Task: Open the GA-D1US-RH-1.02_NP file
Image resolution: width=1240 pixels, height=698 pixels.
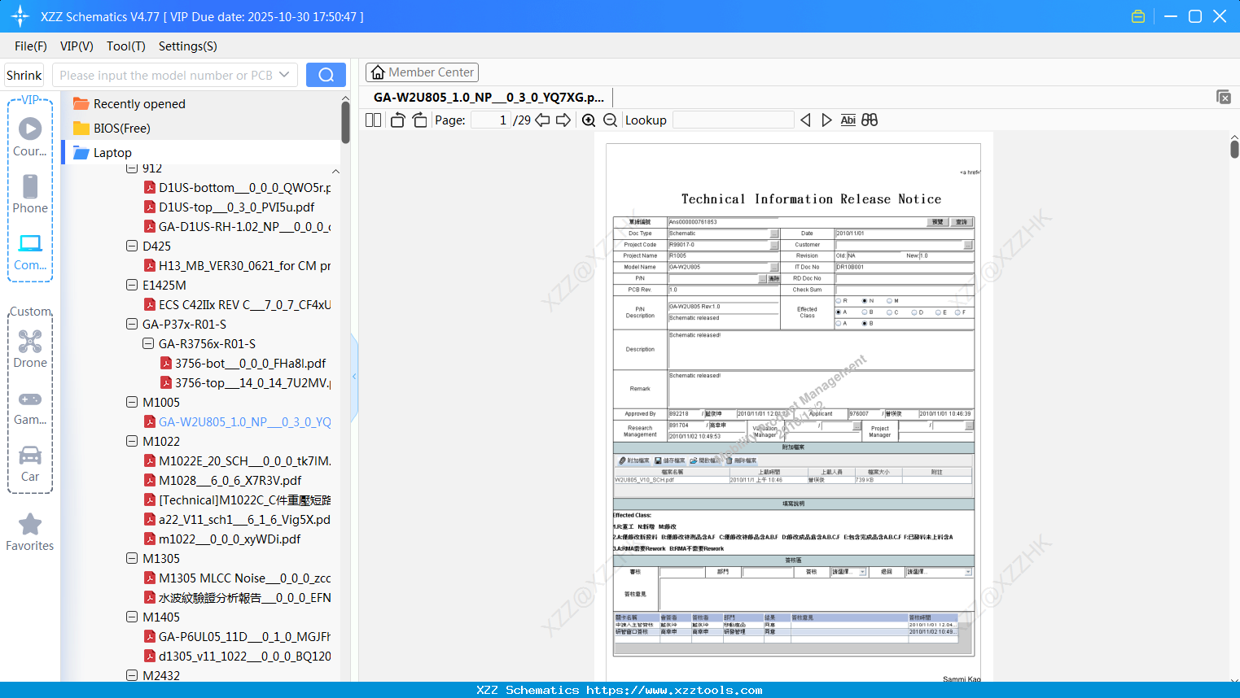Action: (238, 227)
